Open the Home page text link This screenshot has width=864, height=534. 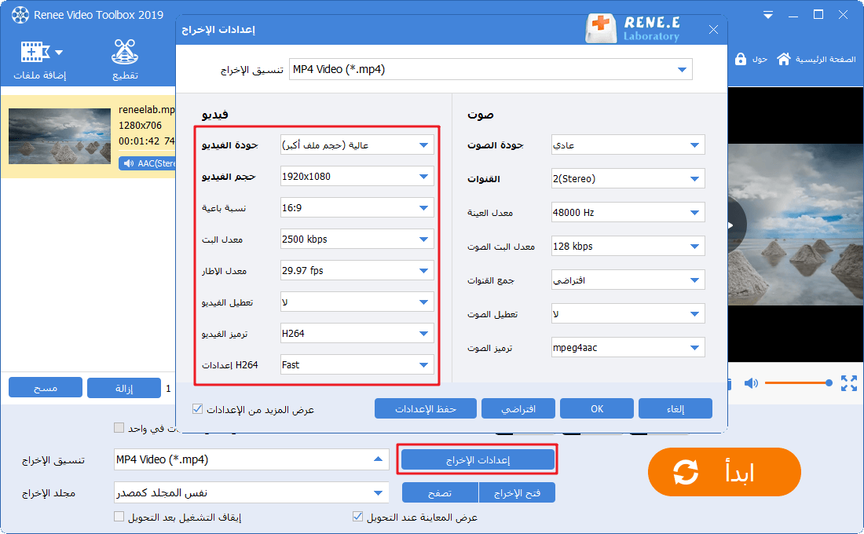pos(826,59)
